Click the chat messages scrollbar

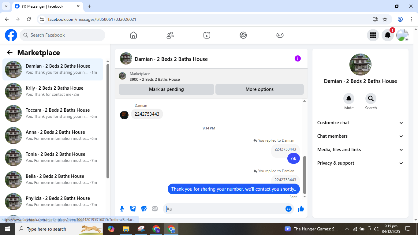(304, 175)
